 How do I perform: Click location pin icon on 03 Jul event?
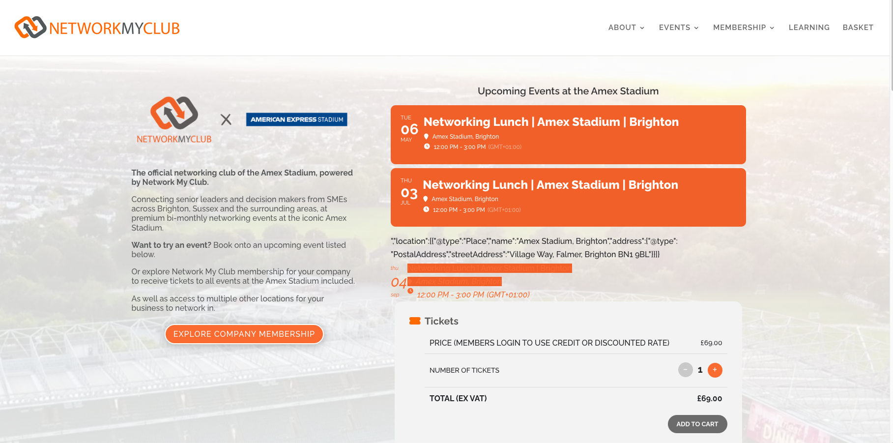(x=426, y=199)
